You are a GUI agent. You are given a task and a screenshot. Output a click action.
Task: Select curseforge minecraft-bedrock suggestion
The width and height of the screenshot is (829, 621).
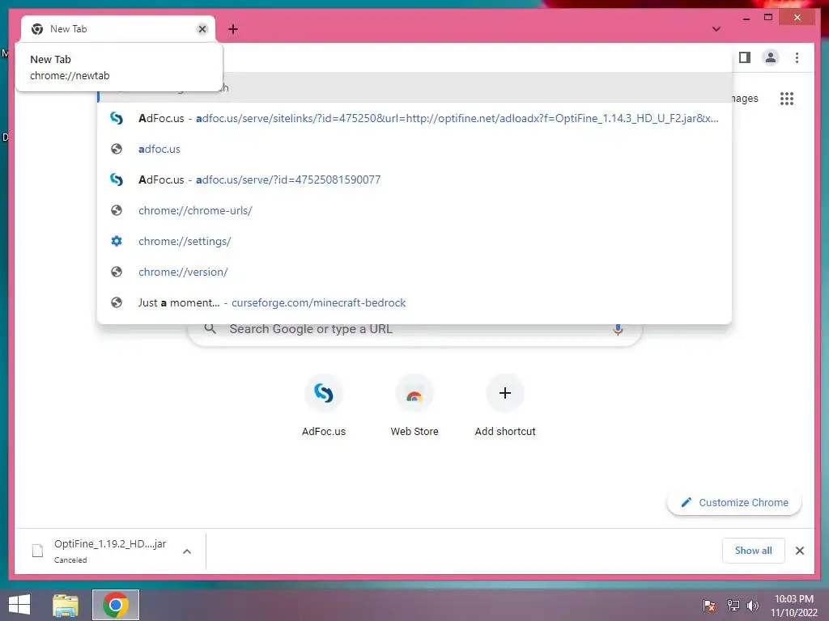point(414,302)
